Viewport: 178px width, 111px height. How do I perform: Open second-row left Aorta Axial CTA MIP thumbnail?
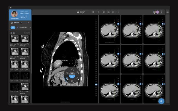15,52
